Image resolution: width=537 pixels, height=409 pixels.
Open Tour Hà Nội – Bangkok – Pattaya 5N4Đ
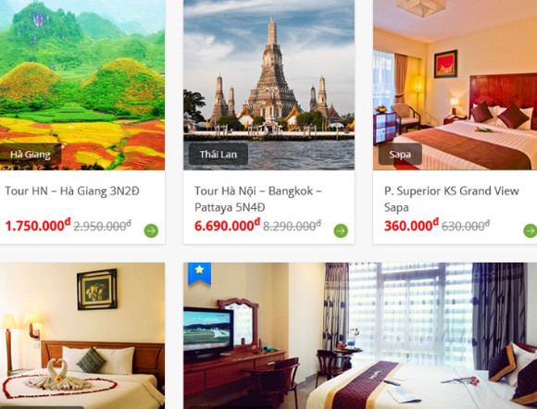pos(258,199)
